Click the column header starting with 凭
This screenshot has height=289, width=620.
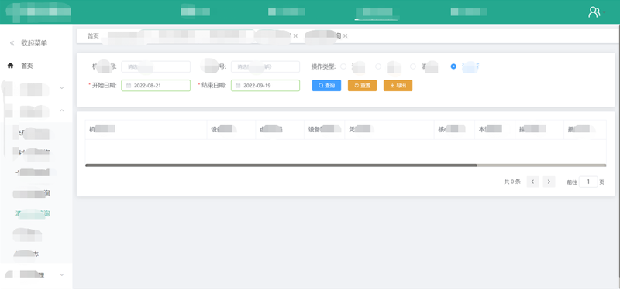pyautogui.click(x=389, y=129)
